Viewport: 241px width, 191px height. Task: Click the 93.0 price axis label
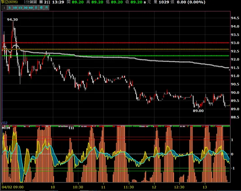point(235,43)
